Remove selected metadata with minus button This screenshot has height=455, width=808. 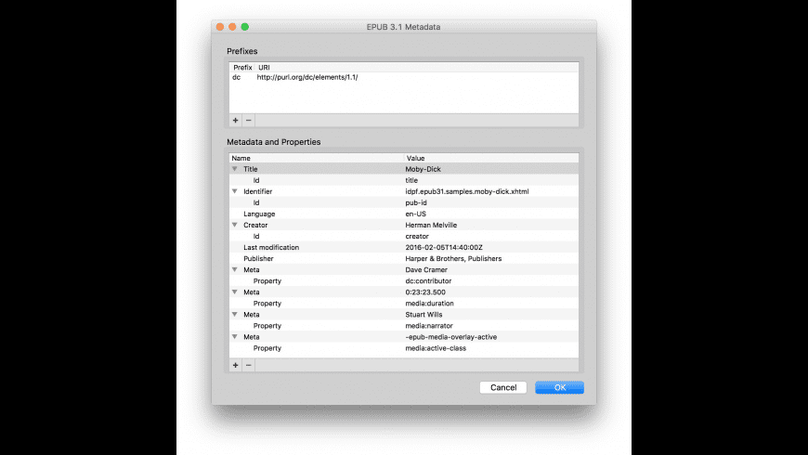[248, 365]
